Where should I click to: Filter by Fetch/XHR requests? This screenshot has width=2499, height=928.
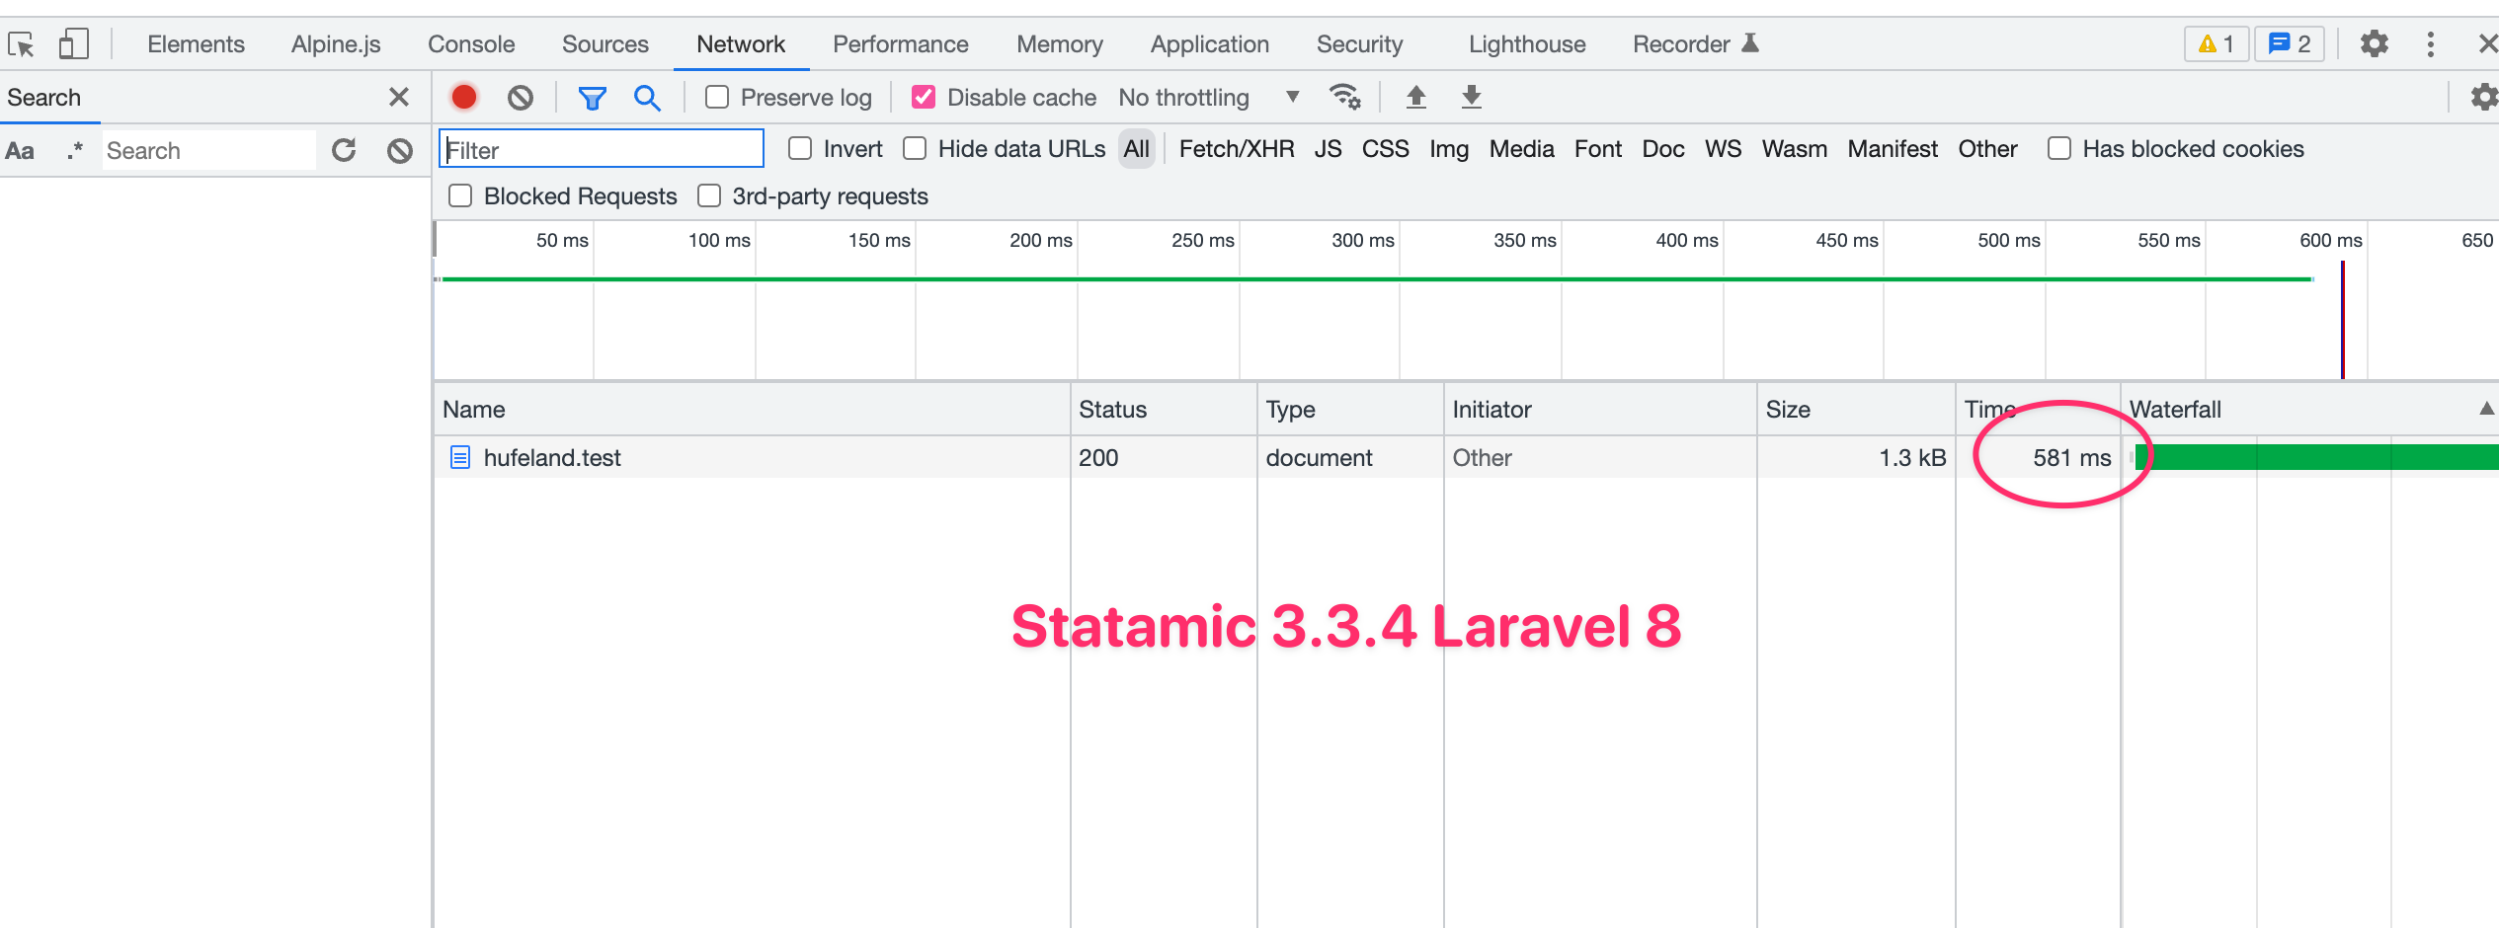click(1237, 149)
